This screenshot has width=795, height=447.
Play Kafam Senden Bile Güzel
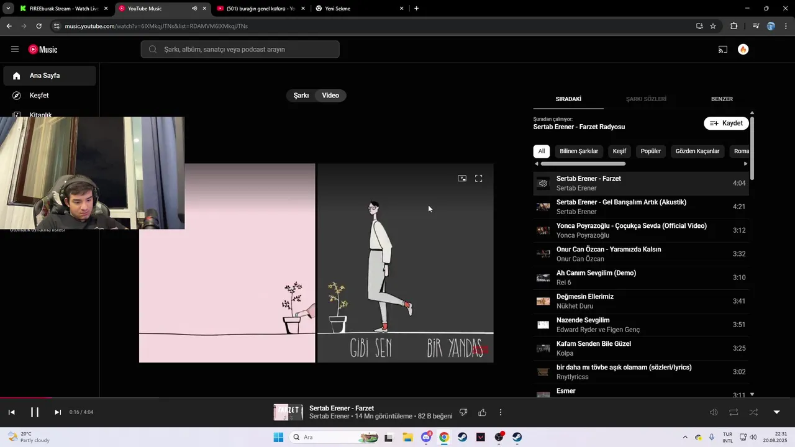(641, 348)
